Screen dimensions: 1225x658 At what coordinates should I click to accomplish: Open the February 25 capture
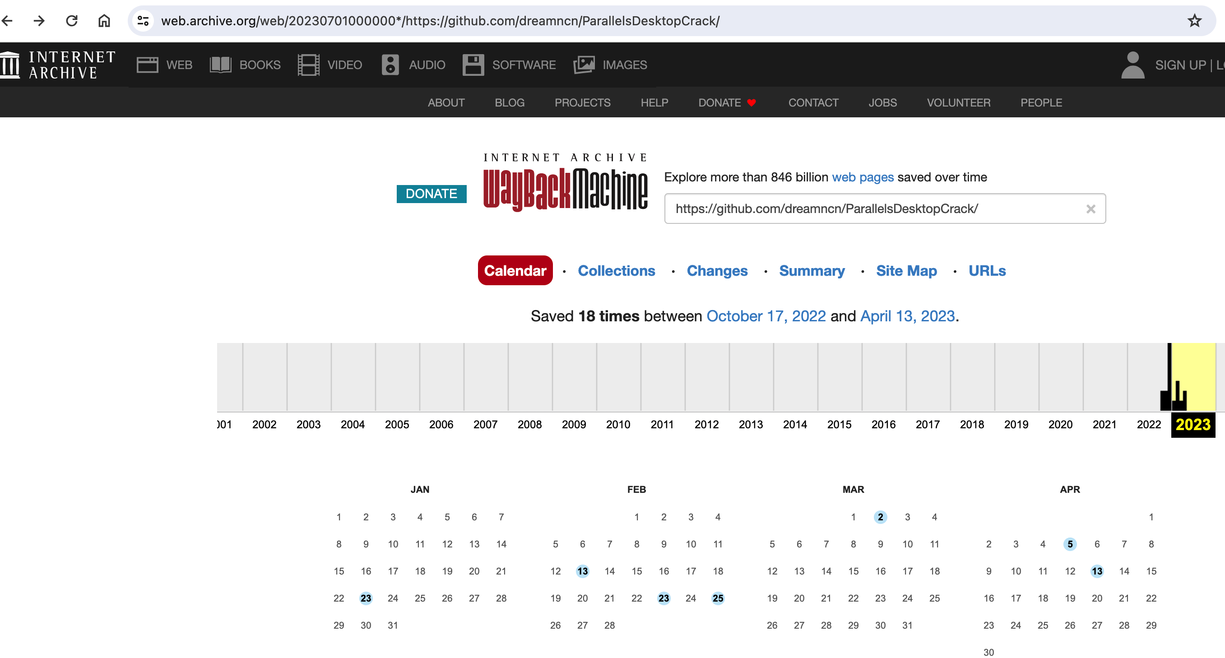click(x=718, y=598)
